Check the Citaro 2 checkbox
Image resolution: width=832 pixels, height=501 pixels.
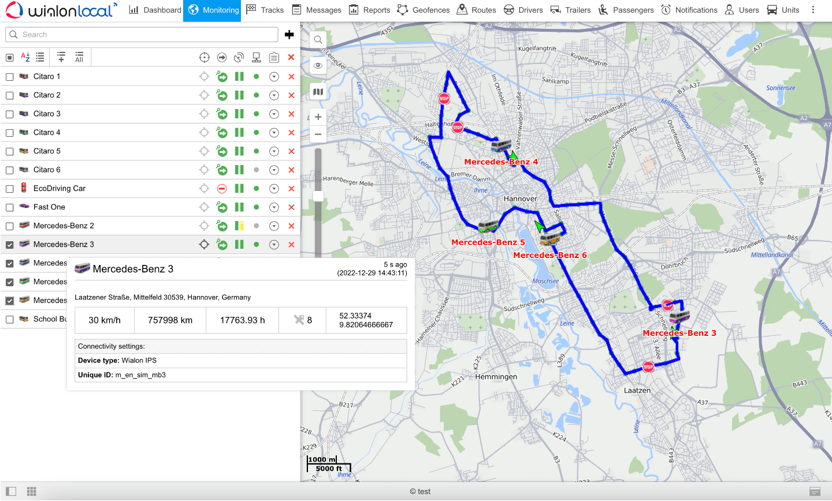point(9,95)
